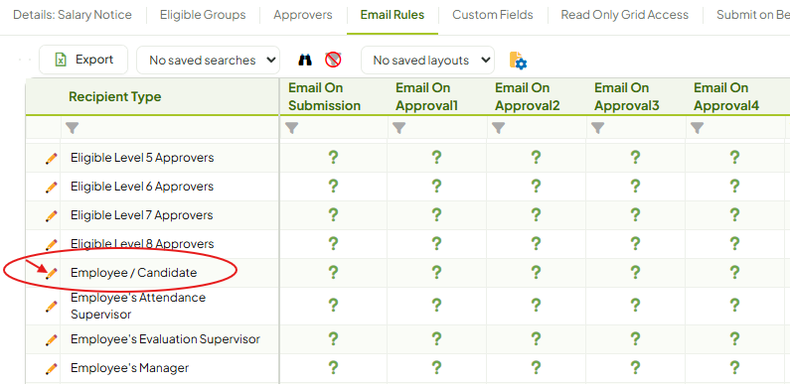This screenshot has height=384, width=790.
Task: Sort by Email On Approval2 column header
Action: (x=527, y=96)
